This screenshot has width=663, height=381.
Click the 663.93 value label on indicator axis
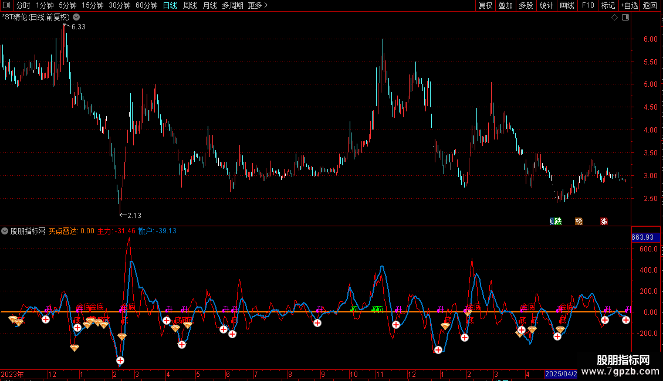click(642, 237)
